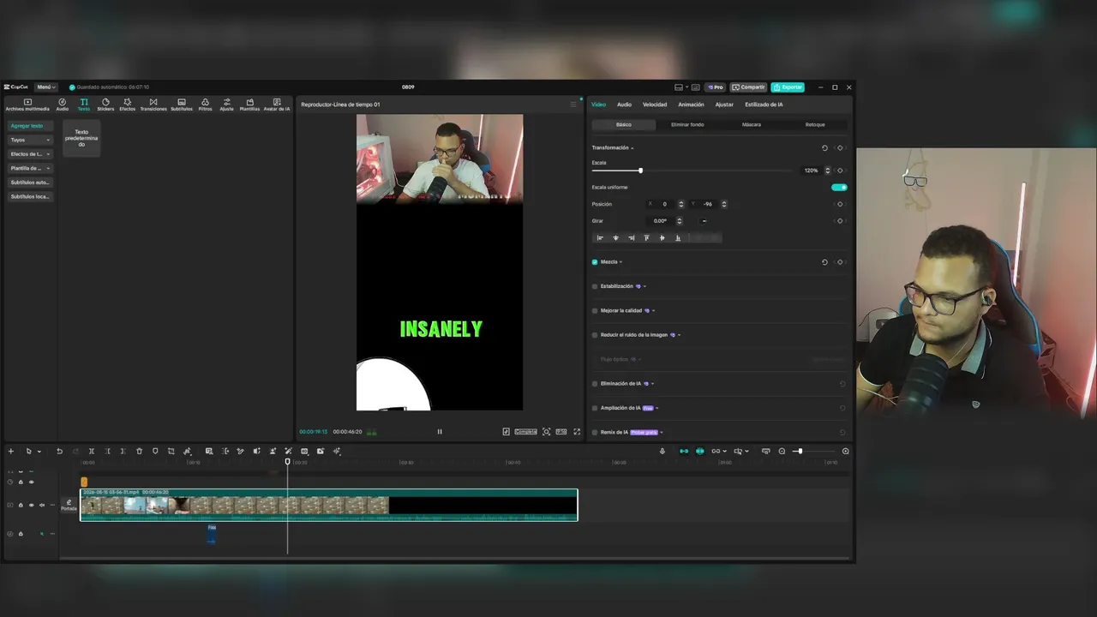Image resolution: width=1097 pixels, height=617 pixels.
Task: Click the timeline zoom out magnifier
Action: 782,452
